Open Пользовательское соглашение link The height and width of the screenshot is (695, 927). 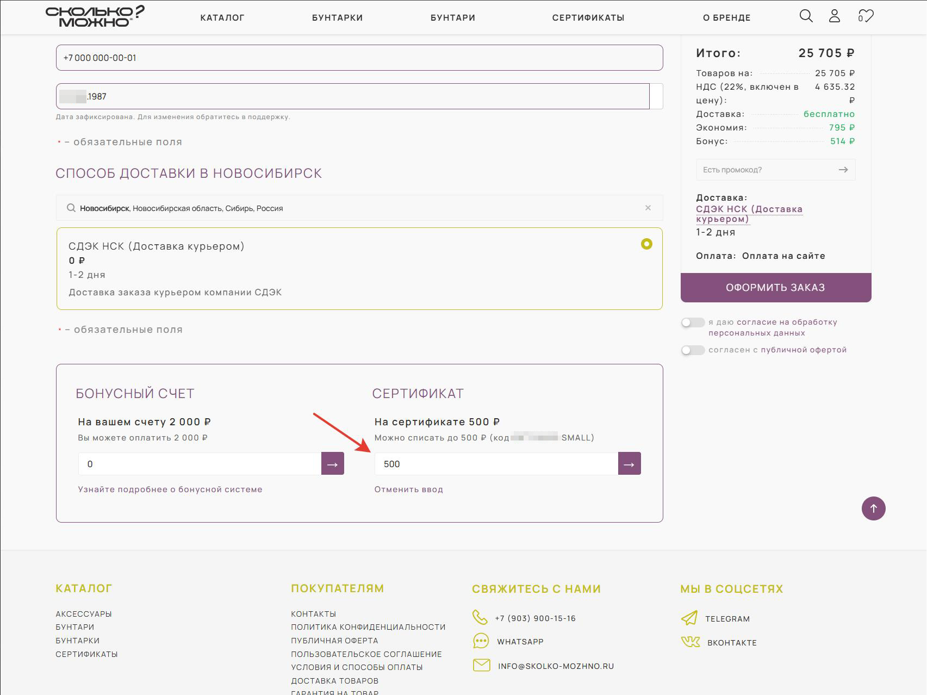coord(366,654)
